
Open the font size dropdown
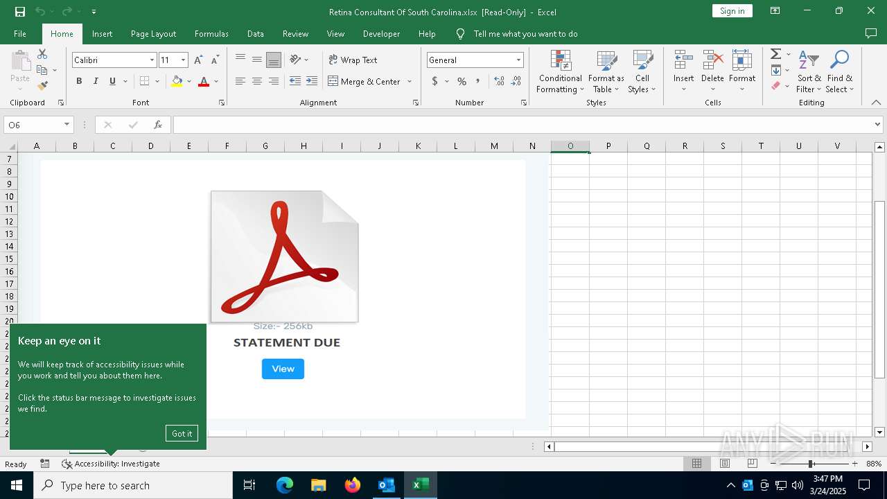pos(183,60)
